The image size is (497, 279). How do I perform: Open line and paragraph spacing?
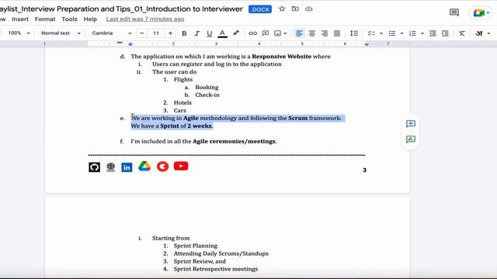(x=354, y=33)
